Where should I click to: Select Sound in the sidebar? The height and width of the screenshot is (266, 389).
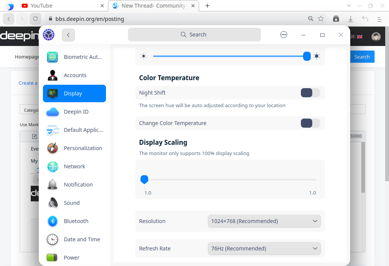pyautogui.click(x=74, y=203)
